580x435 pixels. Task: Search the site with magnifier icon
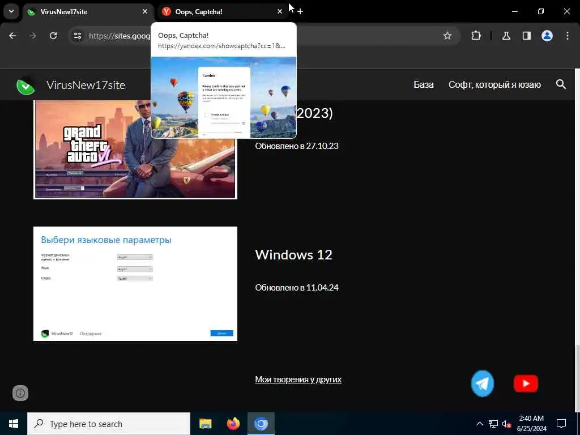[561, 84]
